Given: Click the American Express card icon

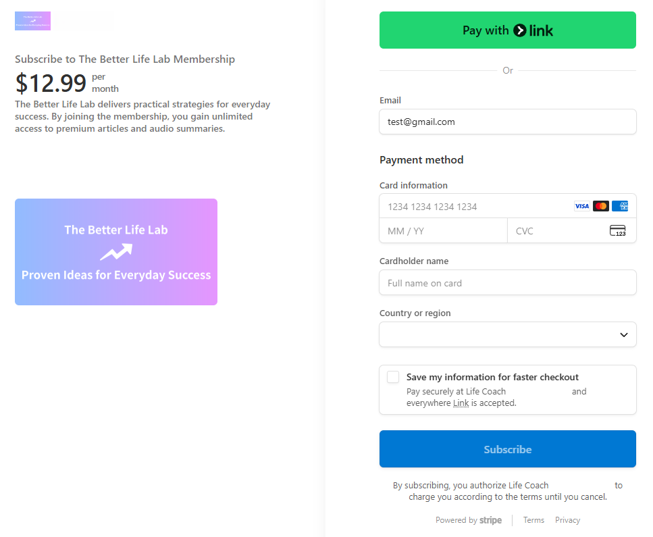Looking at the screenshot, I should (620, 206).
